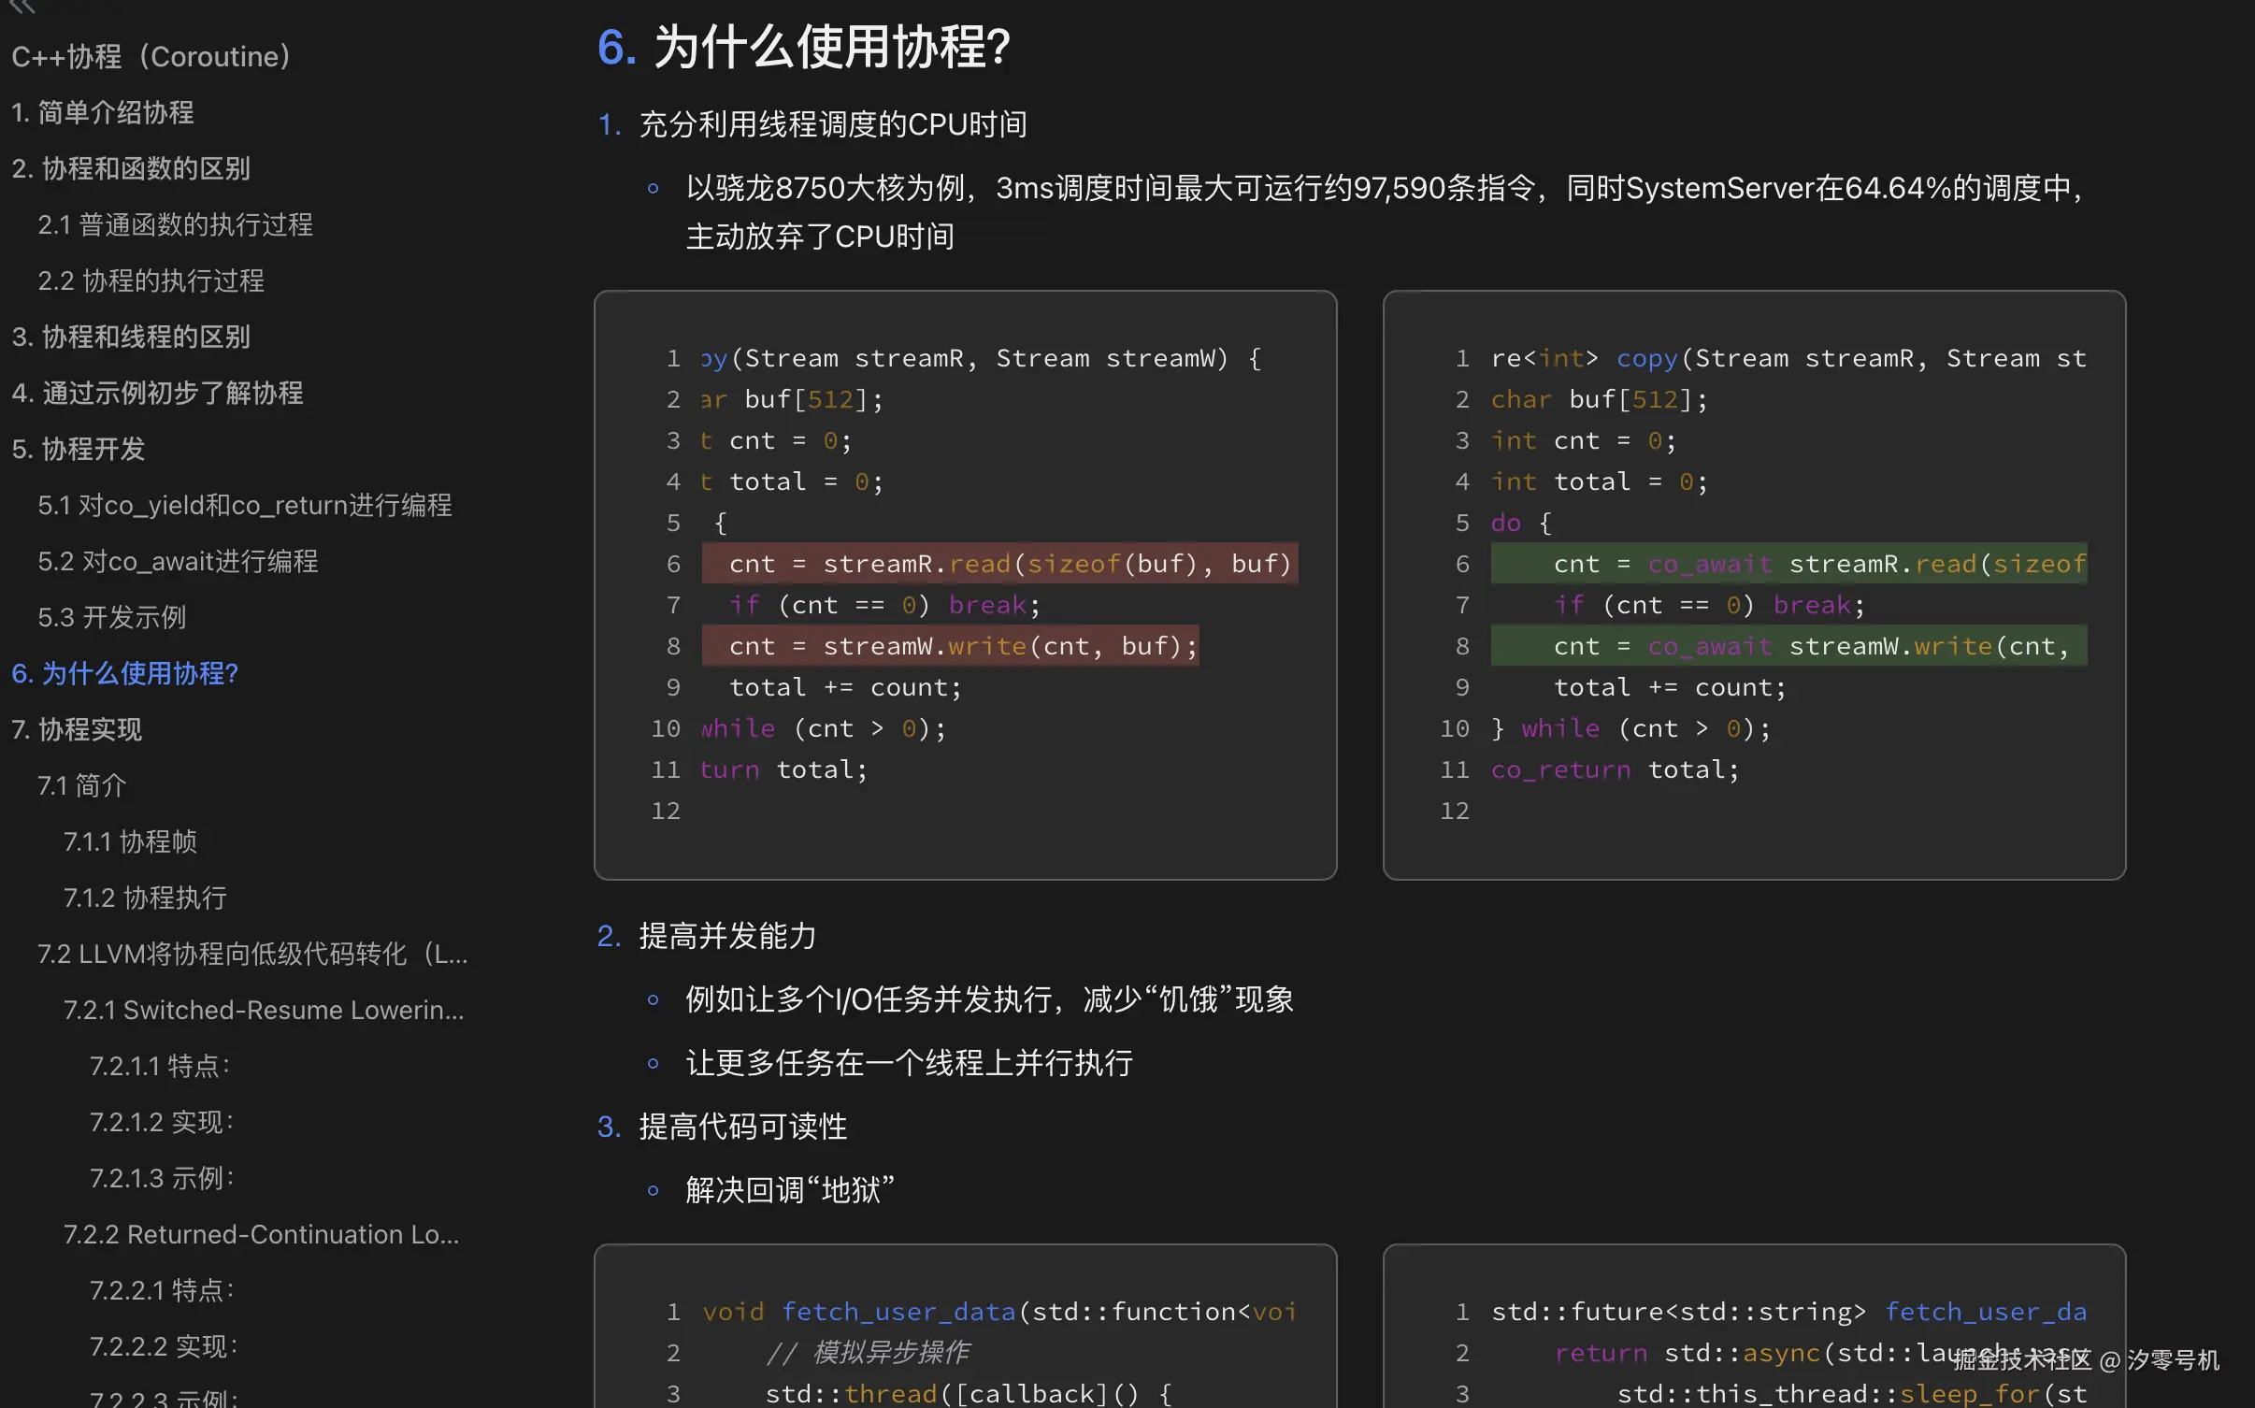This screenshot has width=2255, height=1408.
Task: Jump to 7.2.1.3 示例
Action: coord(162,1178)
